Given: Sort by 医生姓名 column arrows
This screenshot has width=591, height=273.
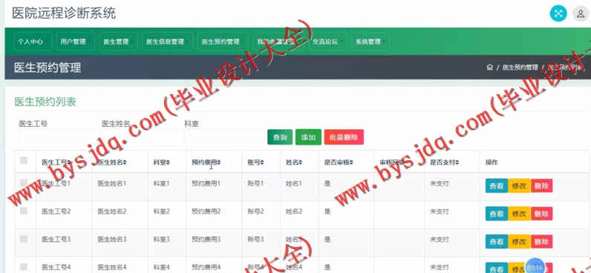Looking at the screenshot, I should [x=125, y=162].
